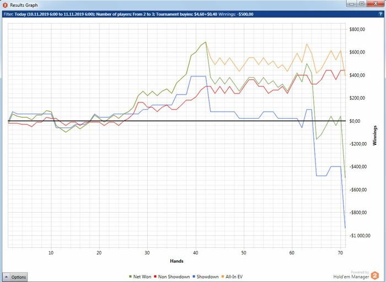The height and width of the screenshot is (282, 386).
Task: Minimize the Results Graph window
Action: [x=352, y=4]
